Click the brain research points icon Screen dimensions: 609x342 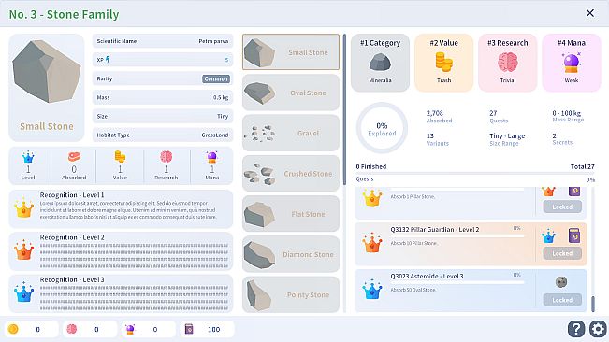coord(72,329)
